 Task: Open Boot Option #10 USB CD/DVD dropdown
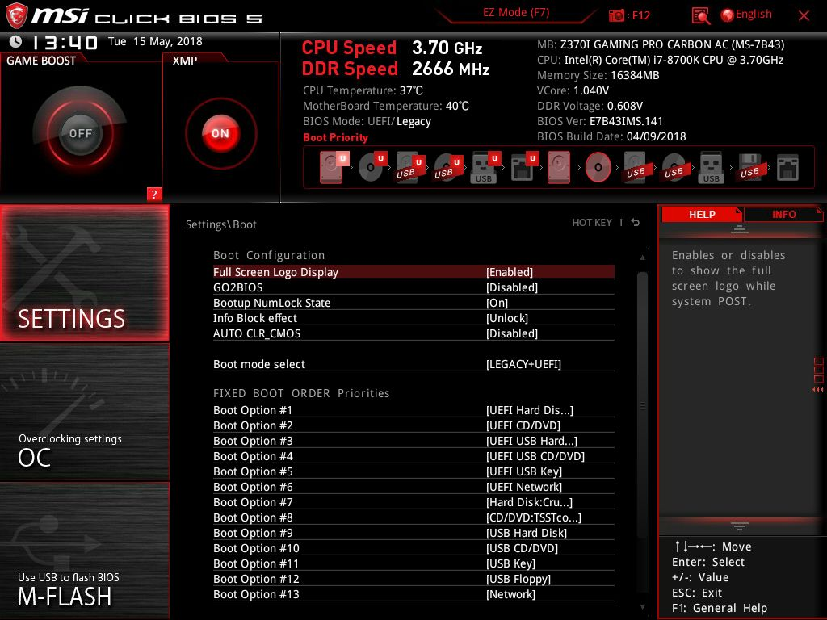click(413, 548)
